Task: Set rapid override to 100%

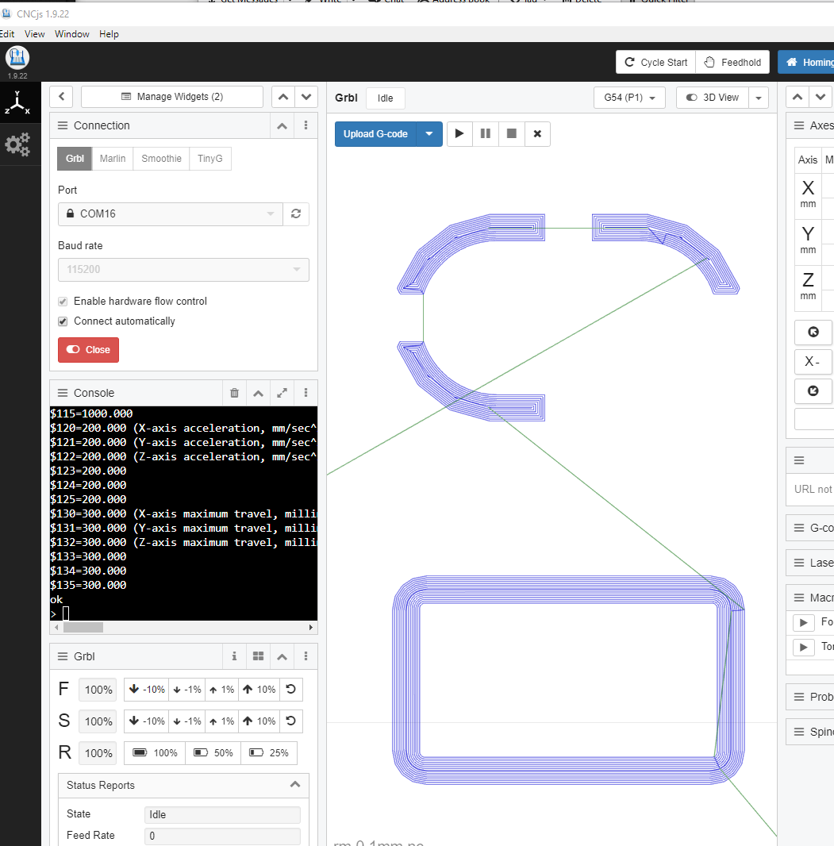Action: point(155,752)
